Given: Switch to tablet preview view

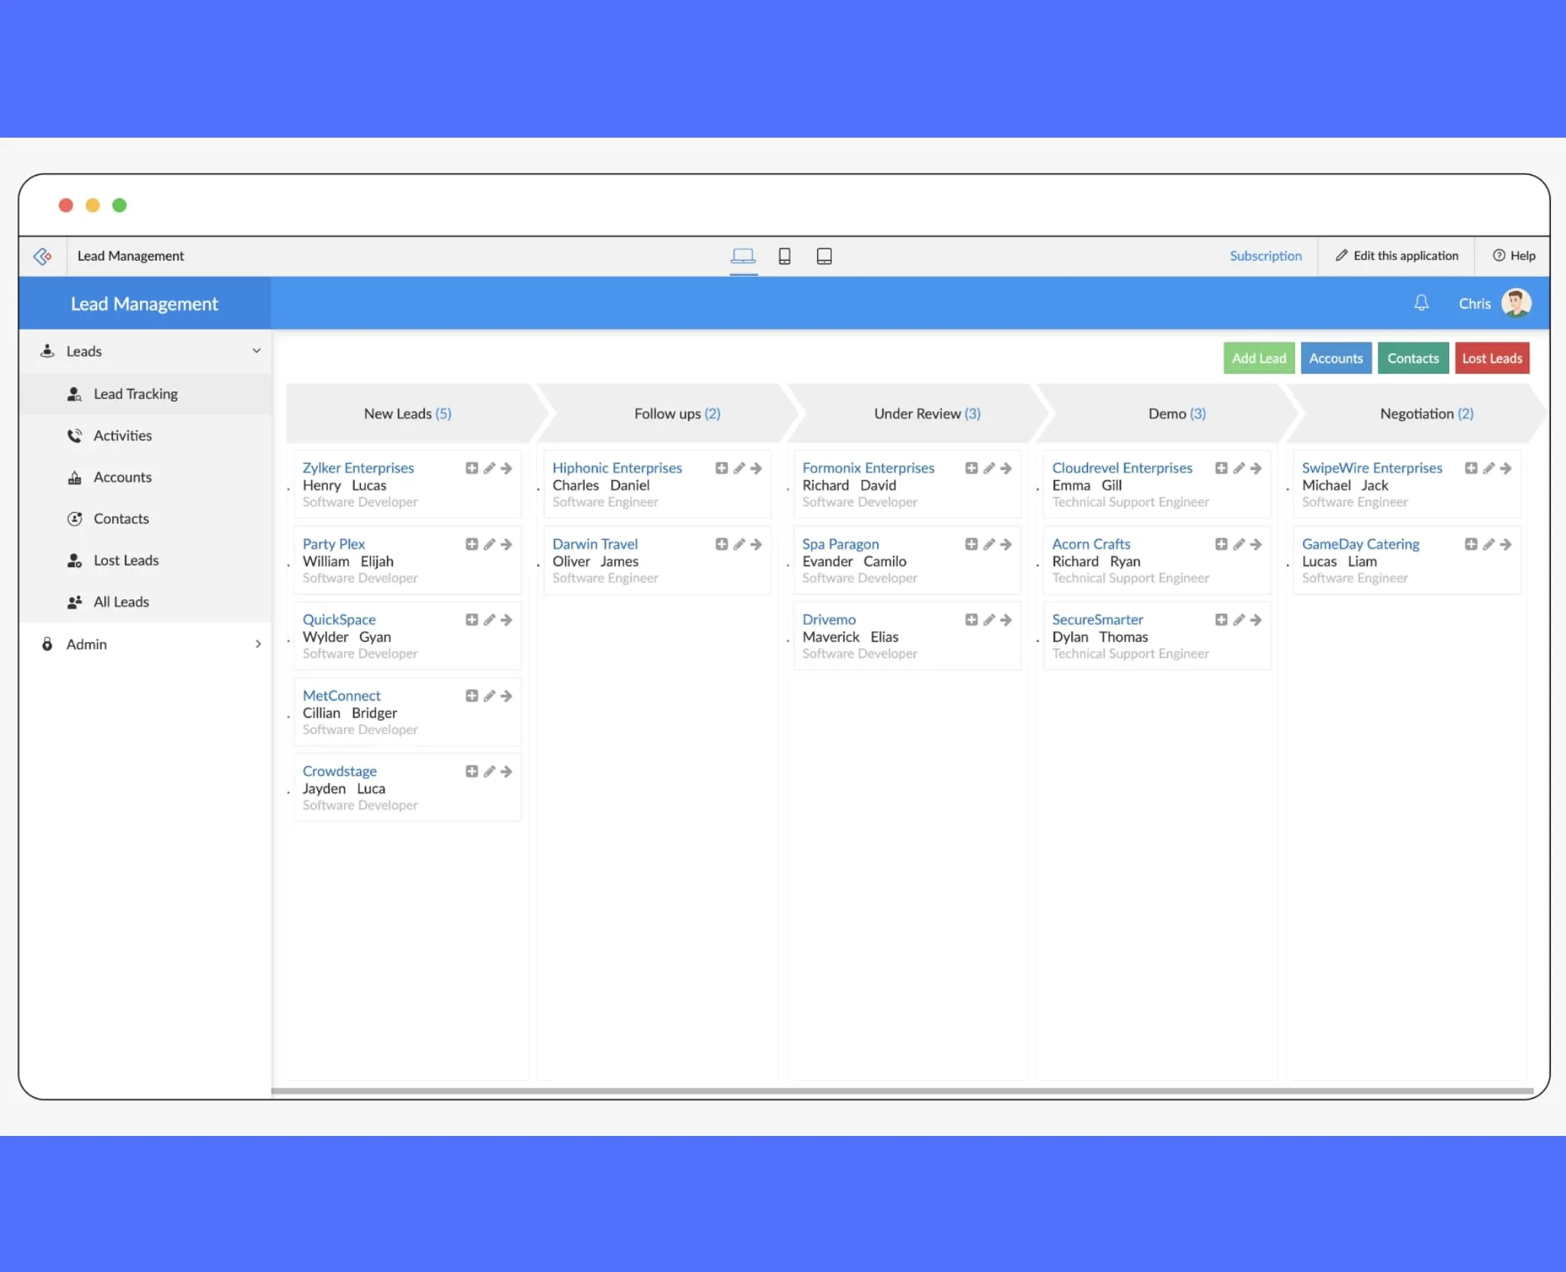Looking at the screenshot, I should point(824,256).
